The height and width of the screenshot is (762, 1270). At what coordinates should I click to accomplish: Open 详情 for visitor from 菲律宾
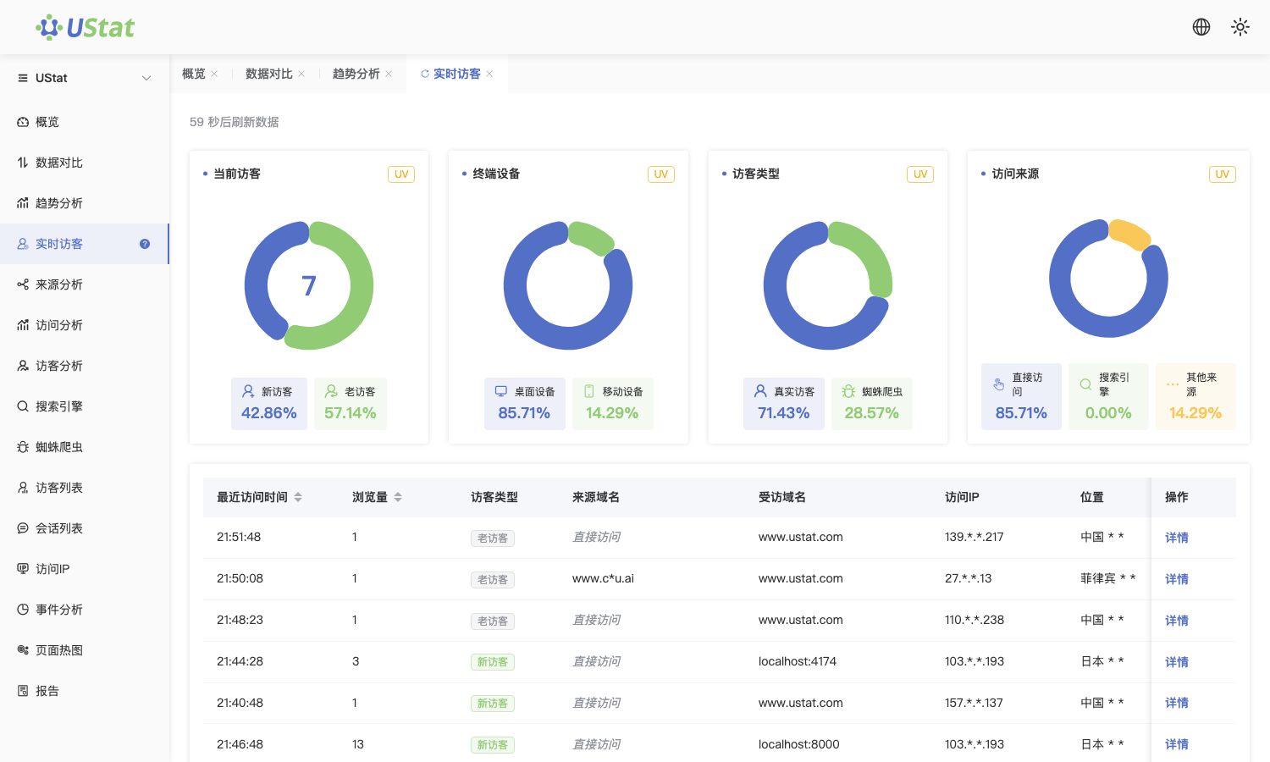click(x=1177, y=579)
